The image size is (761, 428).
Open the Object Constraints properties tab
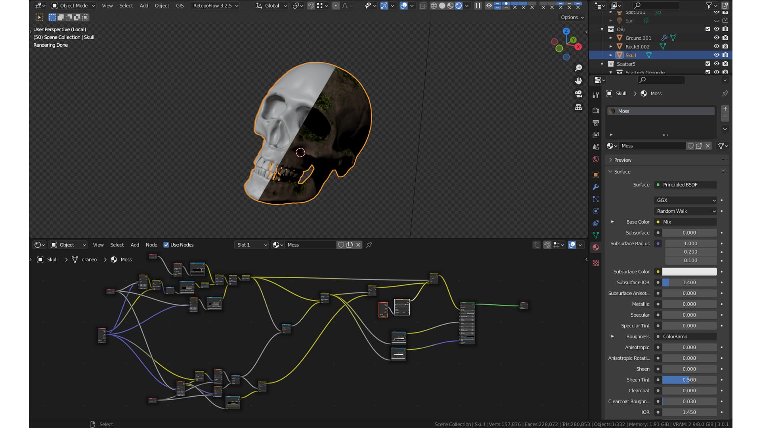[x=595, y=223]
